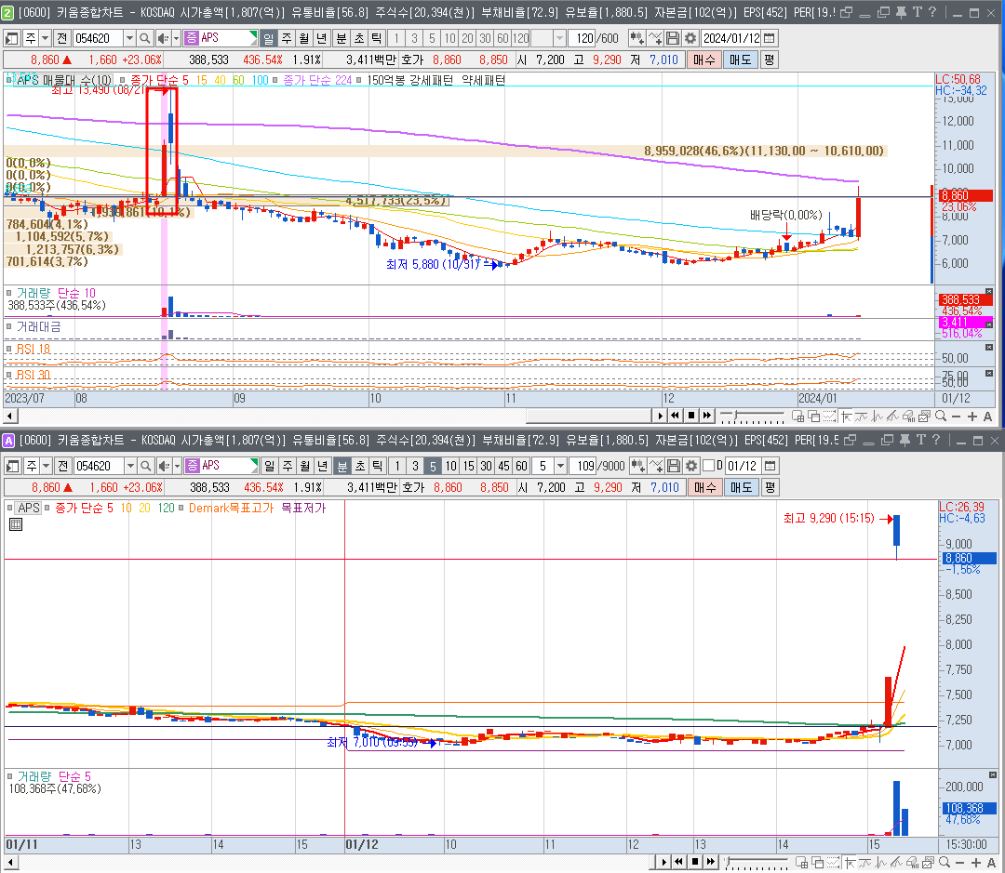Click the '매도' sell button in bottom window

pos(742,487)
